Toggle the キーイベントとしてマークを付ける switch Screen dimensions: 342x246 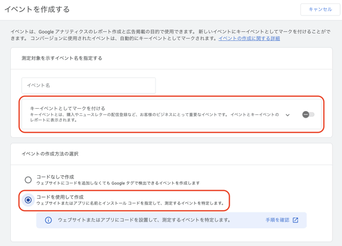coord(308,114)
